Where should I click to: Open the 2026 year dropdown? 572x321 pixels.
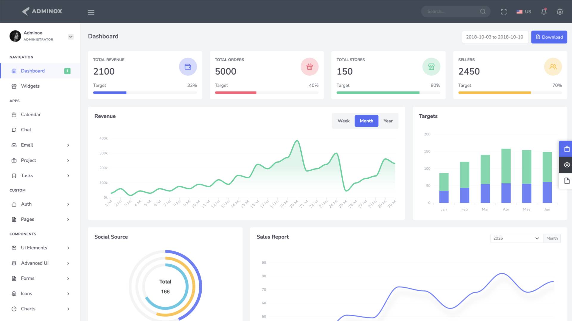[x=517, y=238]
